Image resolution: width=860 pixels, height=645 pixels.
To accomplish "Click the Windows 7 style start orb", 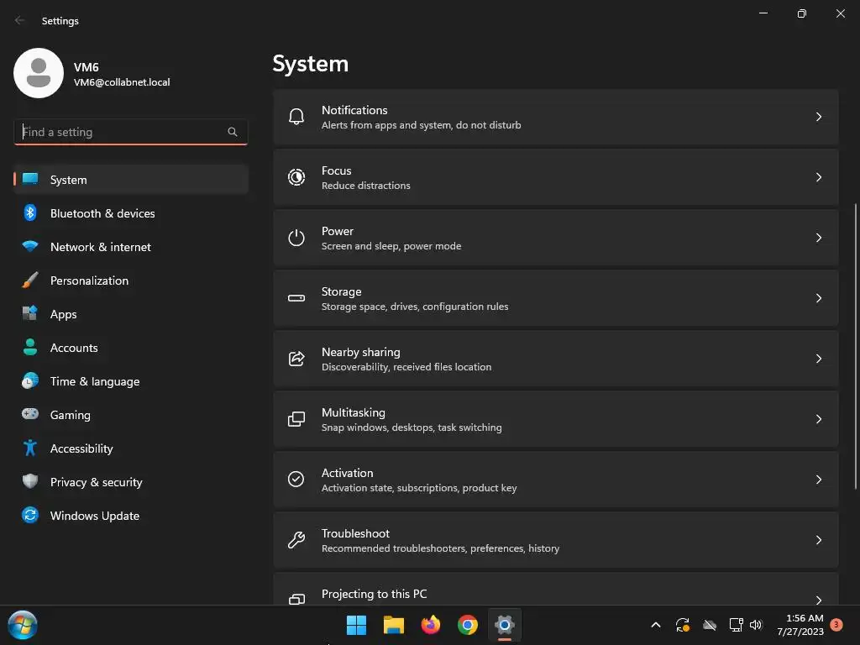I will (22, 625).
